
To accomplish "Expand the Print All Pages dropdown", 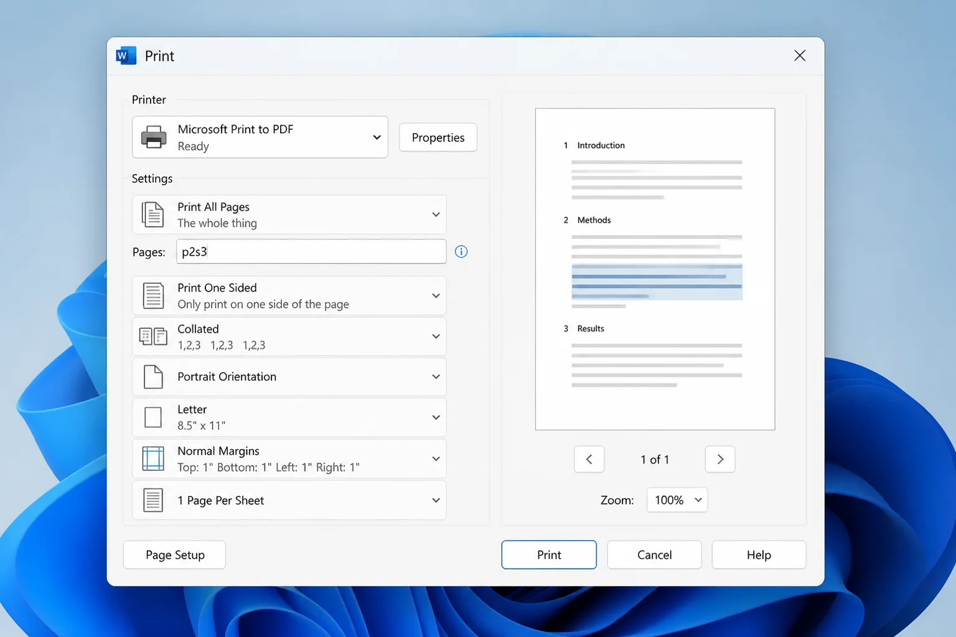I will click(289, 215).
